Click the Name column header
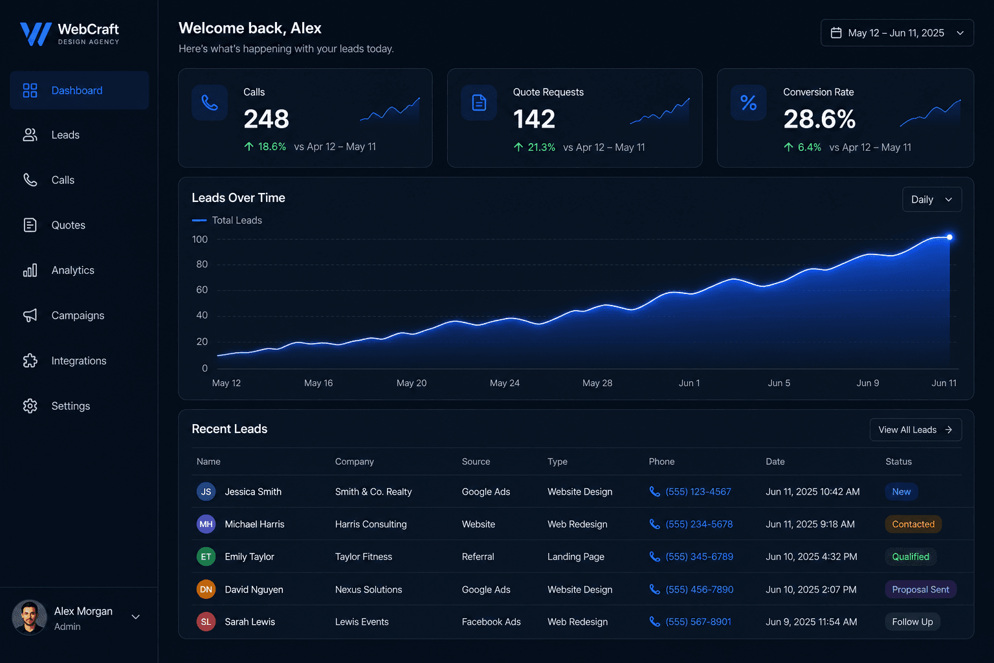Viewport: 994px width, 663px height. [x=208, y=462]
